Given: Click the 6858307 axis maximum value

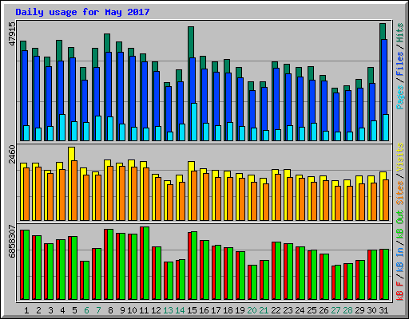Looking at the screenshot, I should click(12, 242).
